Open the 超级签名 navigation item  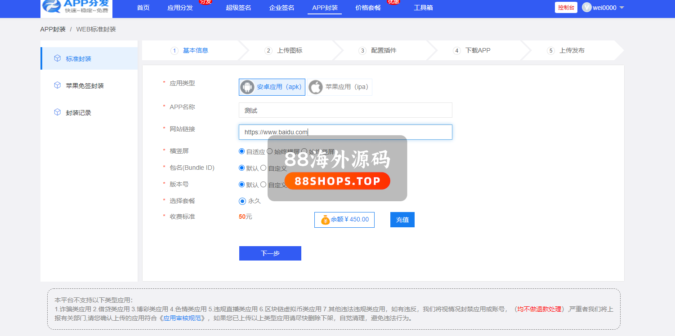click(238, 8)
